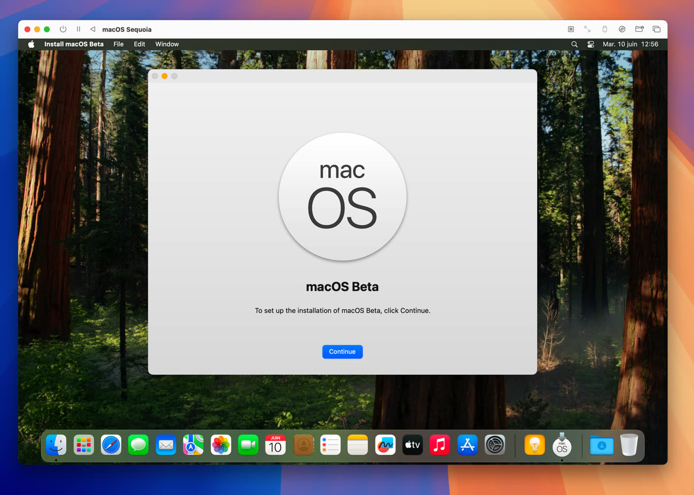The width and height of the screenshot is (694, 495).
Task: Open Maps from the dock
Action: pyautogui.click(x=193, y=445)
